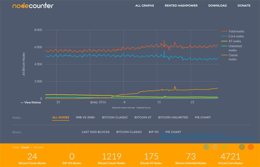Image resolution: width=260 pixels, height=167 pixels.
Task: Open nodes PIE CHART tab
Action: [203, 117]
